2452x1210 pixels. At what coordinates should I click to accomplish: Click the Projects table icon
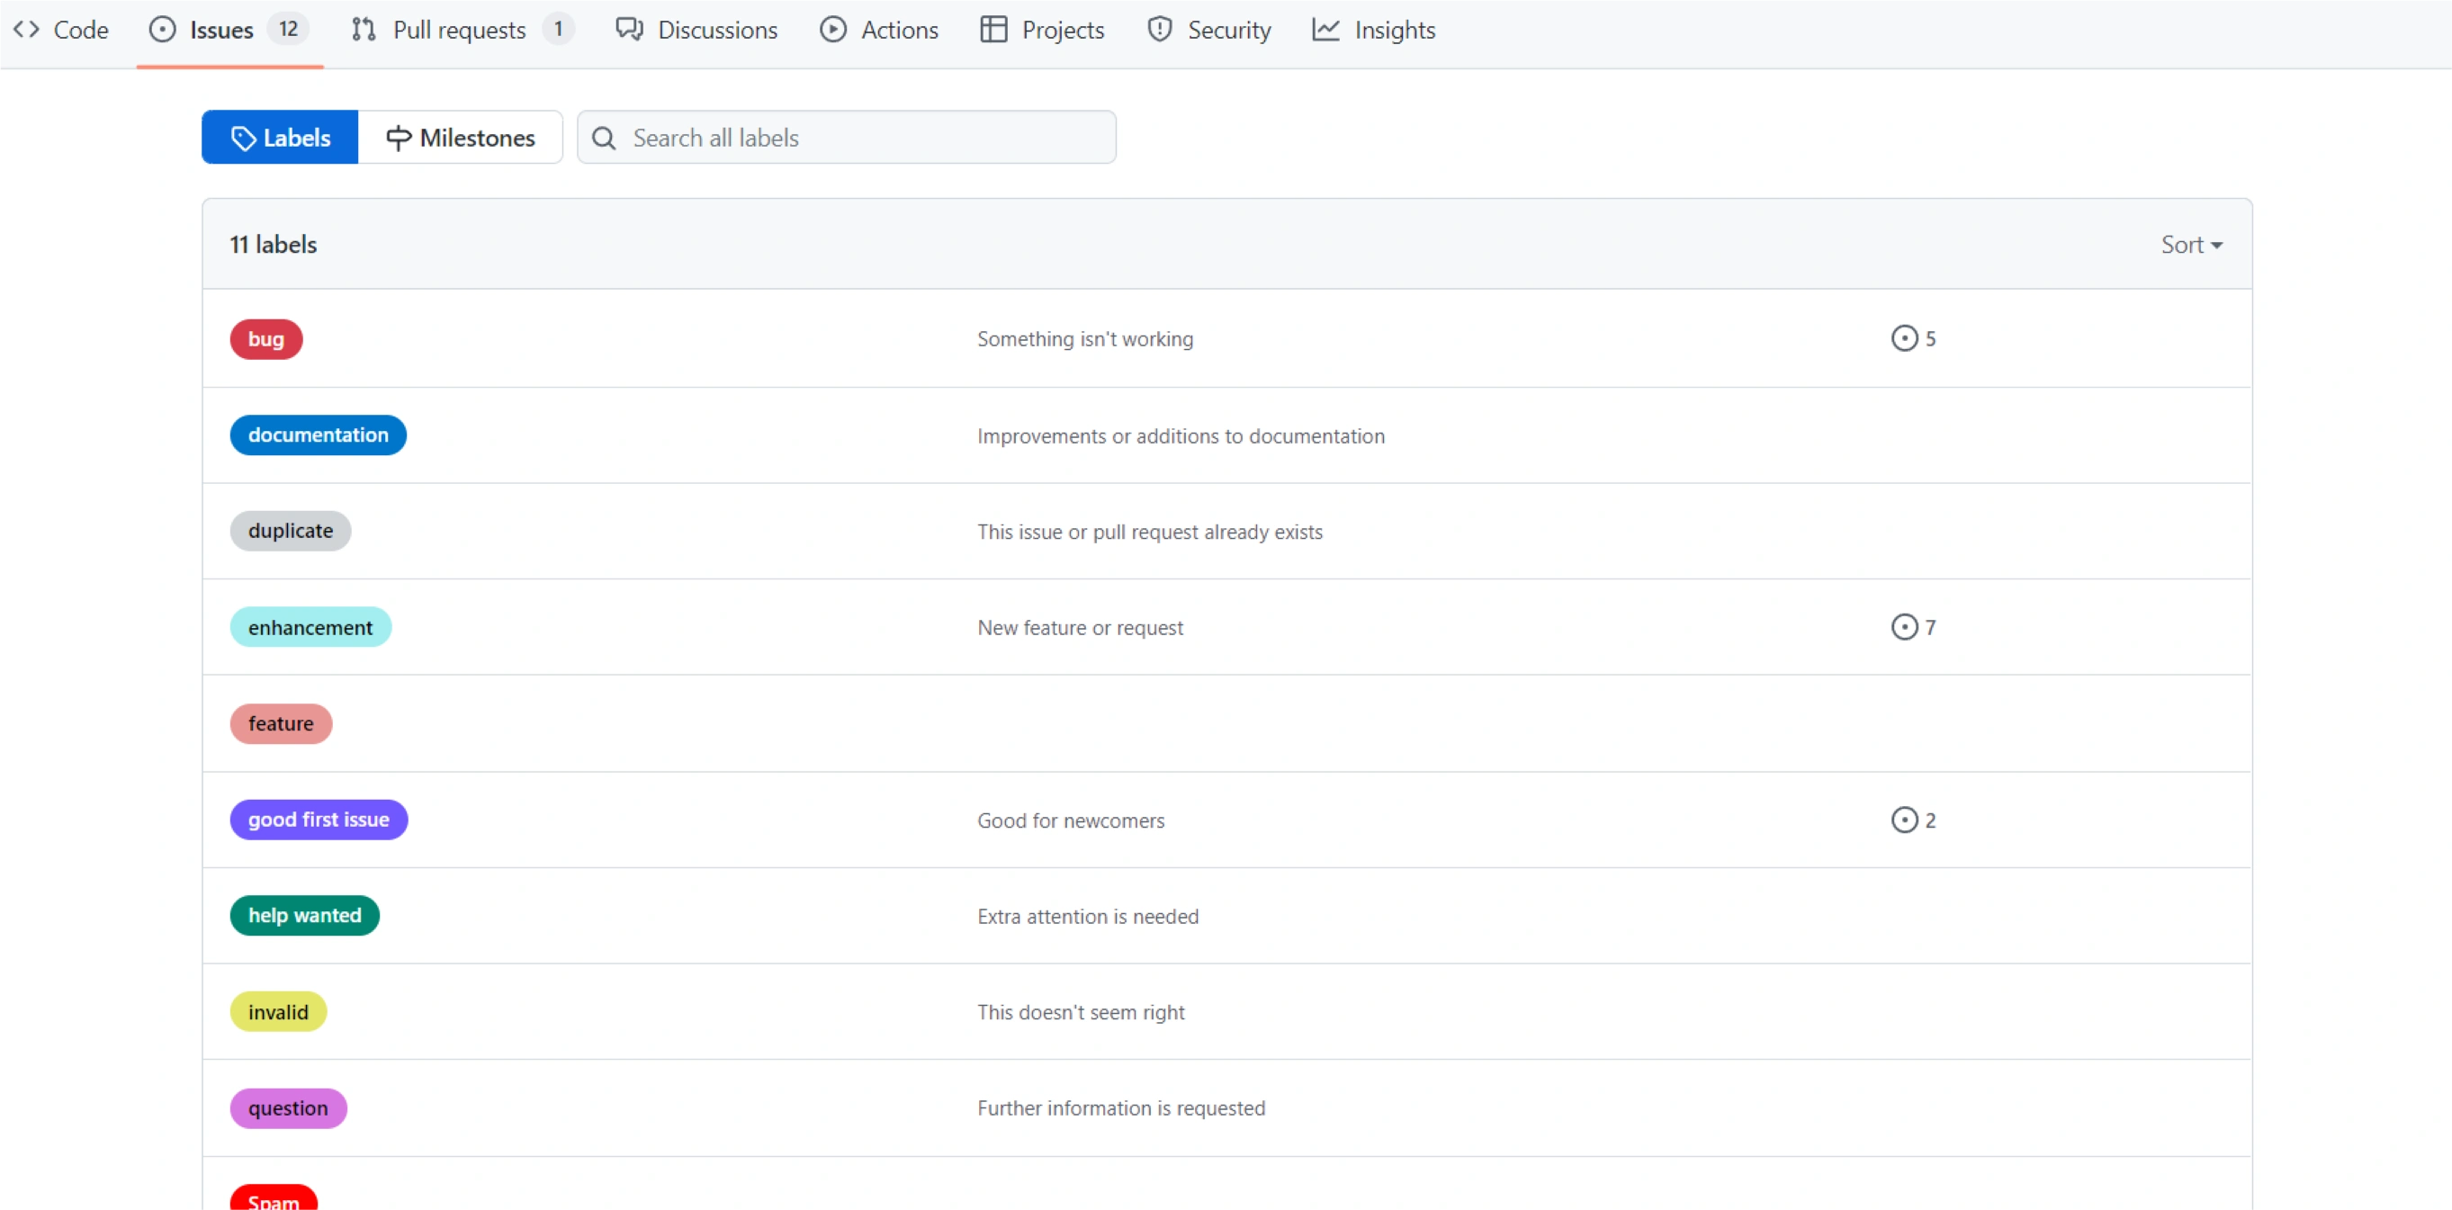point(992,30)
